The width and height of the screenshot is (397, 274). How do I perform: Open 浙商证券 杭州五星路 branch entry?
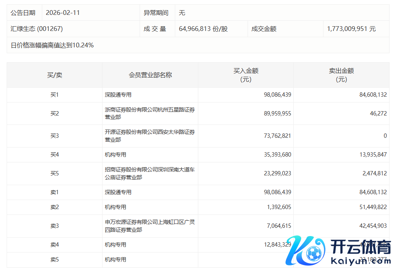[149, 114]
